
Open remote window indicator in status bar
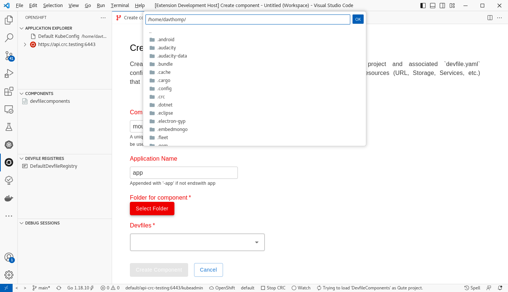6,288
